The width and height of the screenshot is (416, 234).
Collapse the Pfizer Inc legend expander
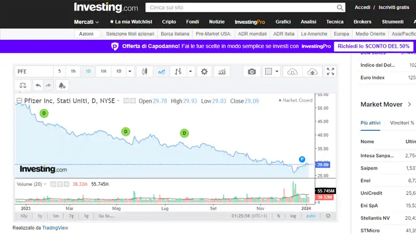(19, 101)
